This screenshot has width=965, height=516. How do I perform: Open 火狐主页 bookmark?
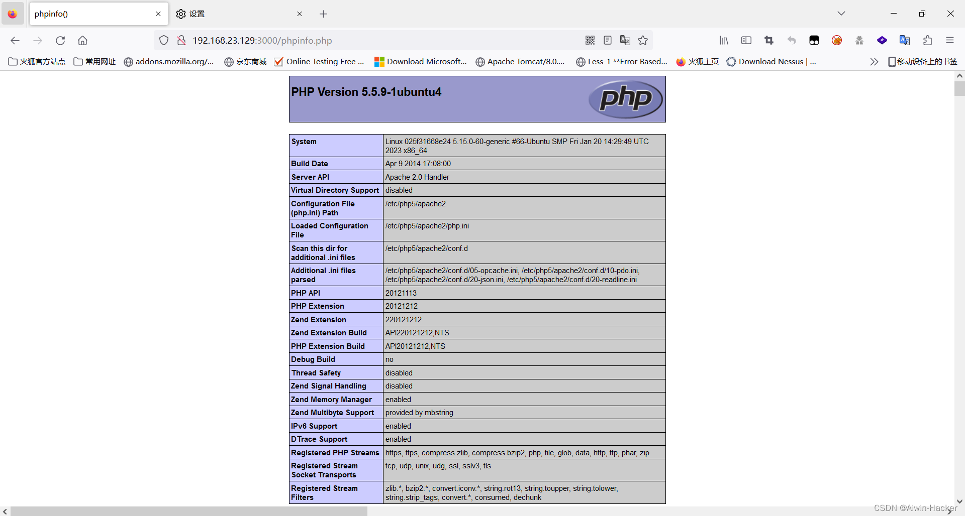click(x=698, y=62)
